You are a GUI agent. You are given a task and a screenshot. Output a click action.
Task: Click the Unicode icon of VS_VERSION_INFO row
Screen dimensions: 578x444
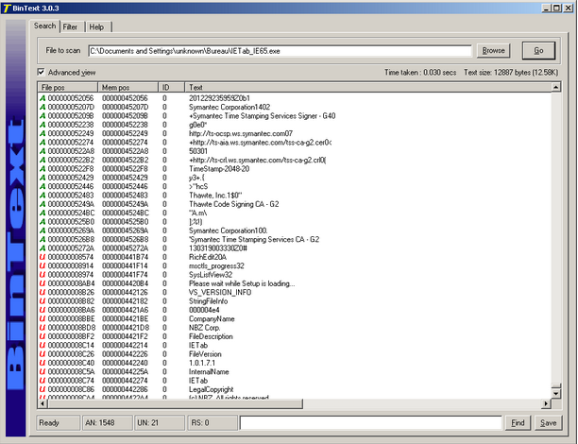coord(42,293)
